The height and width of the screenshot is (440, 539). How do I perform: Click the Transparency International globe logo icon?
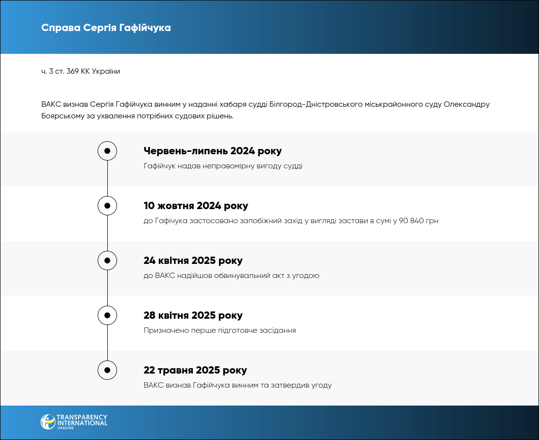(x=48, y=422)
